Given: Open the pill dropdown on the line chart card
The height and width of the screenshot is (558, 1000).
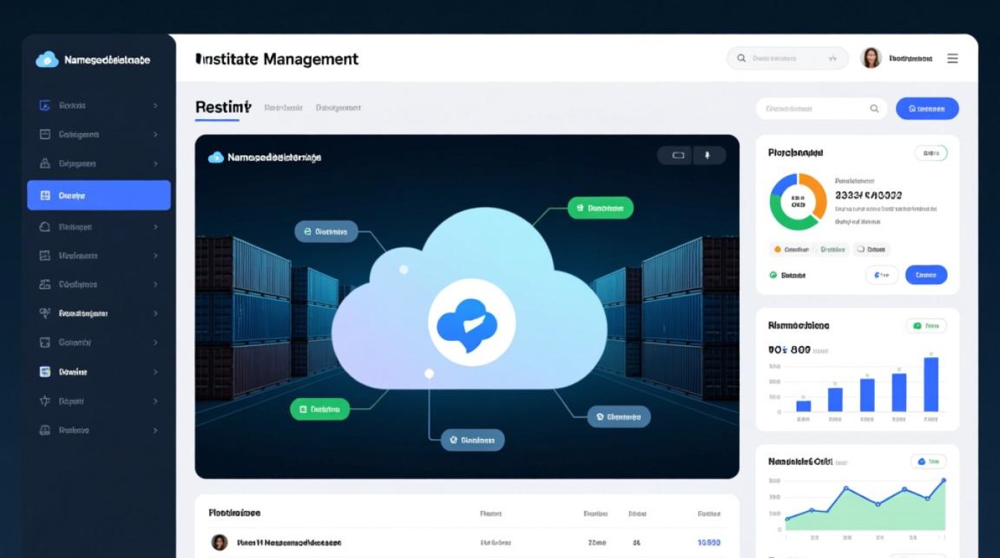Looking at the screenshot, I should [x=929, y=461].
